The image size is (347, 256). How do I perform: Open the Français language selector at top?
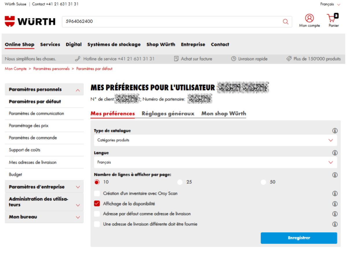[x=331, y=4]
